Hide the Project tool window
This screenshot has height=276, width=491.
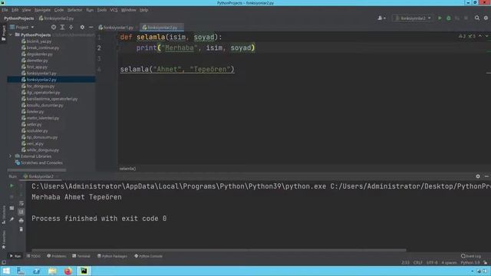point(91,28)
